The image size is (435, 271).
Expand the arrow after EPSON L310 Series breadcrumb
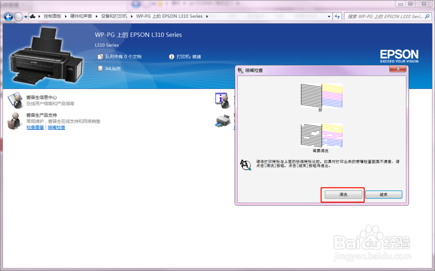coord(207,17)
